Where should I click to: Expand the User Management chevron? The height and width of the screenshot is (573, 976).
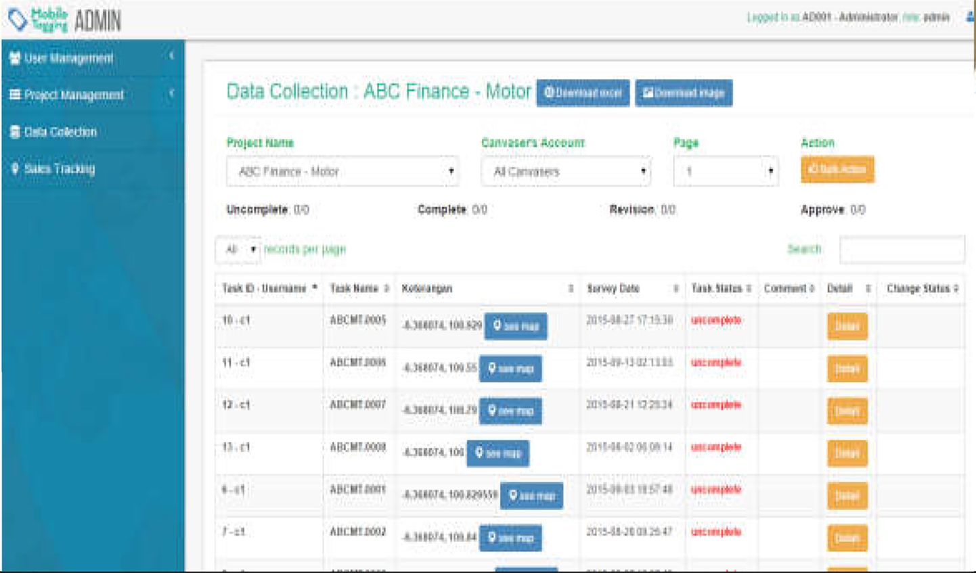tap(171, 56)
